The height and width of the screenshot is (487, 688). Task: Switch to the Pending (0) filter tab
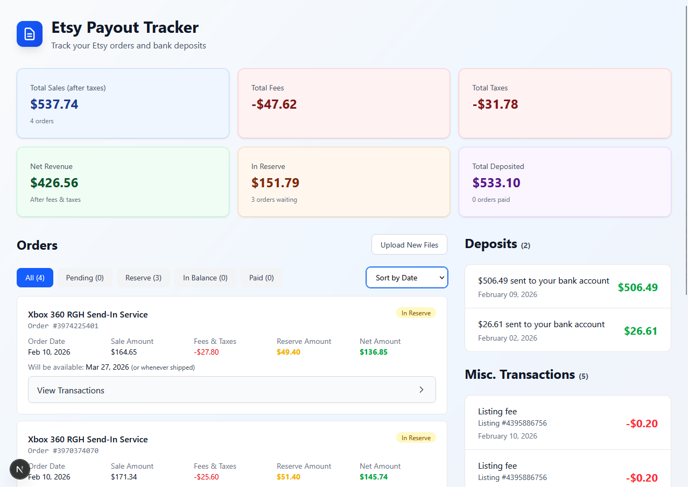85,278
